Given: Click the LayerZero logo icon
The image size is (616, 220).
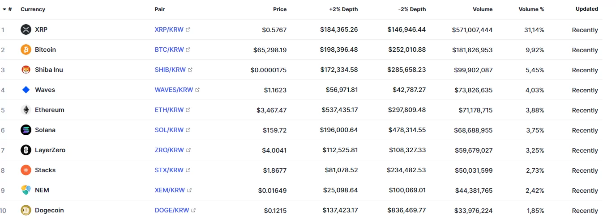Looking at the screenshot, I should (26, 150).
